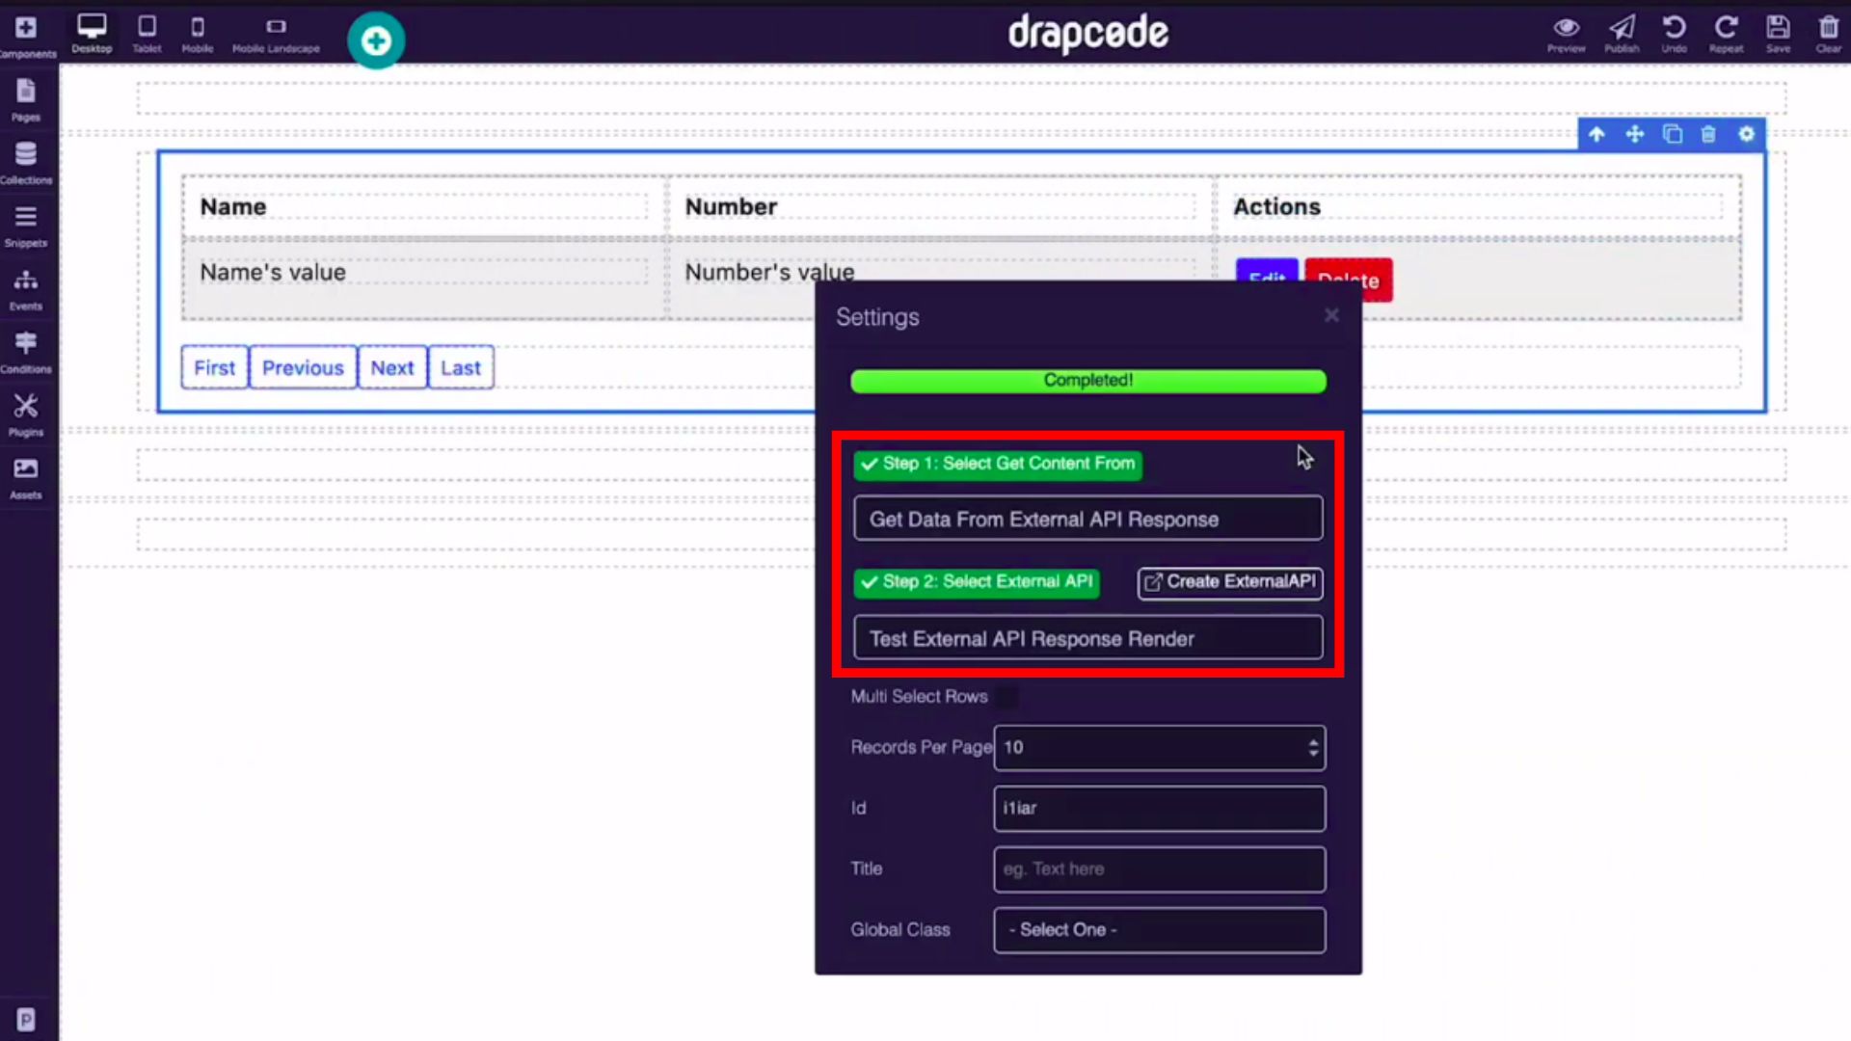This screenshot has height=1041, width=1851.
Task: Delete component with the trash icon
Action: (x=1708, y=134)
